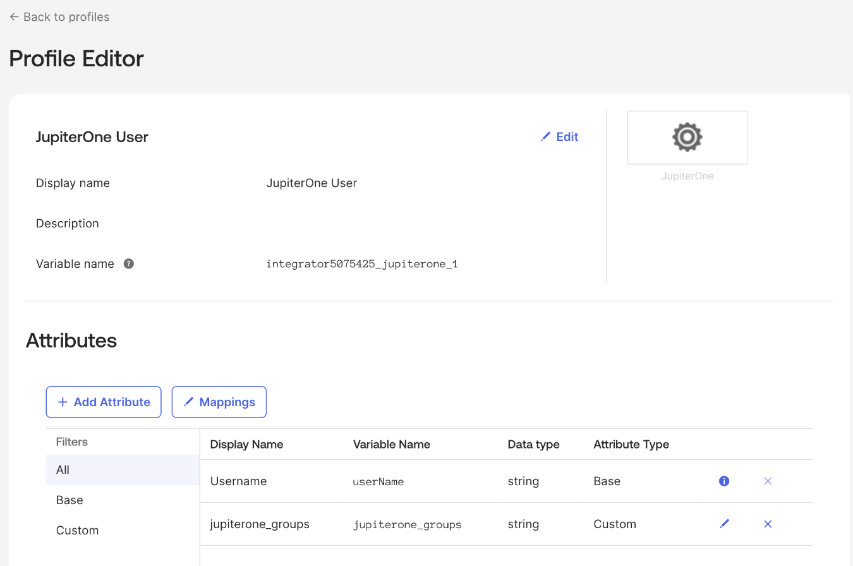The image size is (853, 566).
Task: Select jupiterone_groups variable name cell
Action: (x=408, y=525)
